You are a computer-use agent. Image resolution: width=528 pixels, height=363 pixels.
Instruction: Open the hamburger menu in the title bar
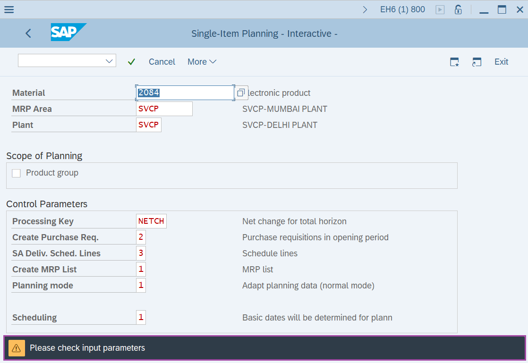tap(9, 9)
